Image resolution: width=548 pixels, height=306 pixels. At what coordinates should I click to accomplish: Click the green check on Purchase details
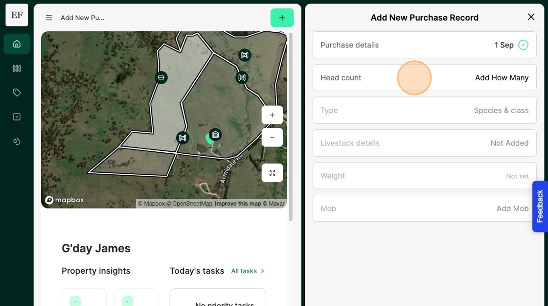tap(523, 45)
